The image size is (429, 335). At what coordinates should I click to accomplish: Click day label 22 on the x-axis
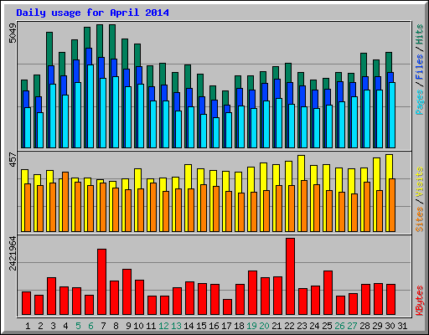tap(289, 326)
